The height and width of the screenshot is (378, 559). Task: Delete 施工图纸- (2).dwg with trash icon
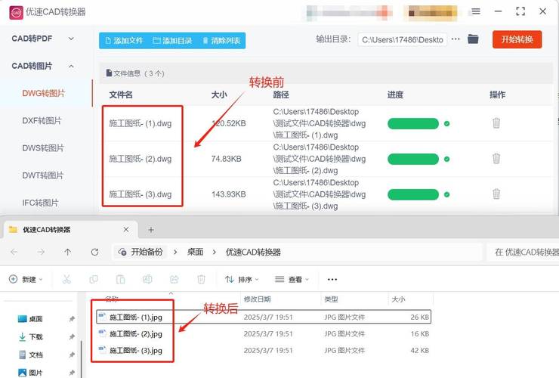pos(496,159)
